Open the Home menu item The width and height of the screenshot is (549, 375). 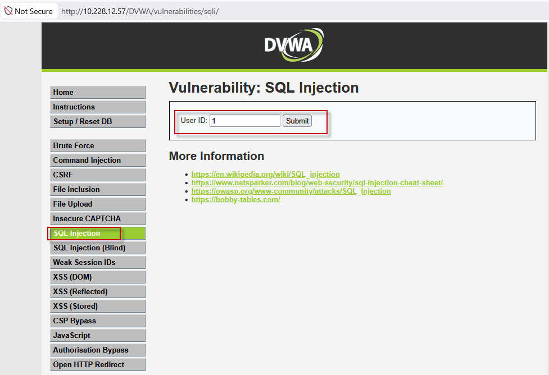(98, 93)
